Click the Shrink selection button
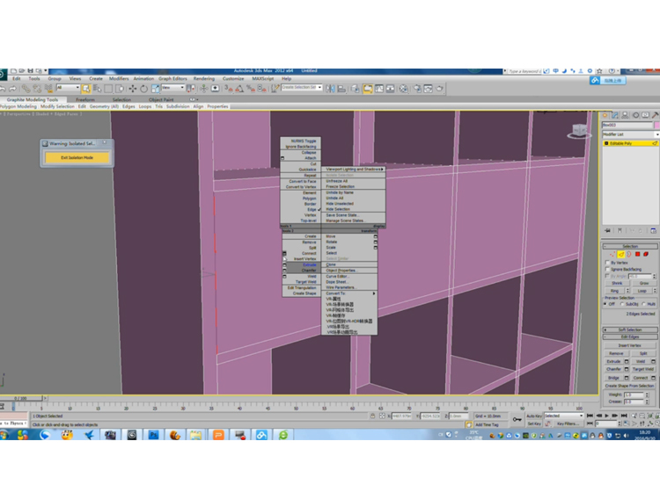 [x=617, y=283]
